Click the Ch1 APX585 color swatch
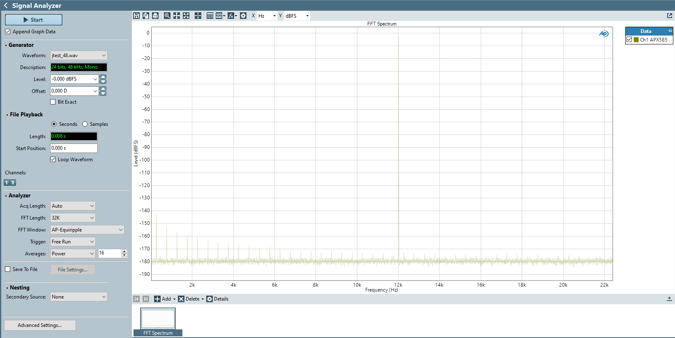Image resolution: width=675 pixels, height=338 pixels. tap(636, 39)
